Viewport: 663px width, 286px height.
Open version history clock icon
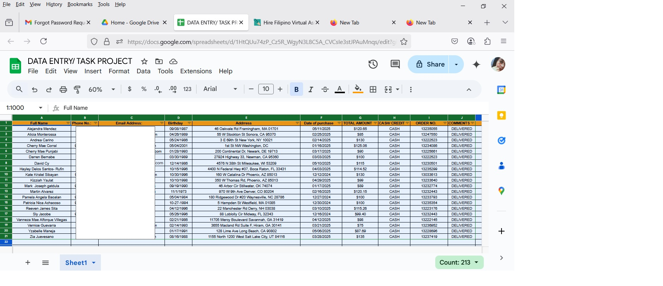click(373, 64)
